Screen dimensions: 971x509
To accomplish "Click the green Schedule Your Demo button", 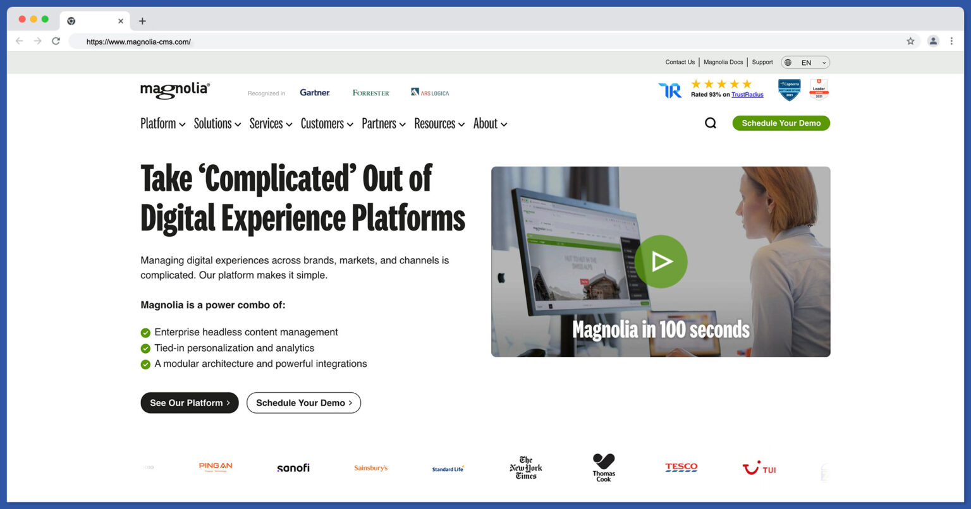I will coord(781,123).
